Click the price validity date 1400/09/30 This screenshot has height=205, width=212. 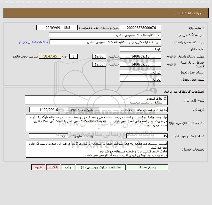140,64
